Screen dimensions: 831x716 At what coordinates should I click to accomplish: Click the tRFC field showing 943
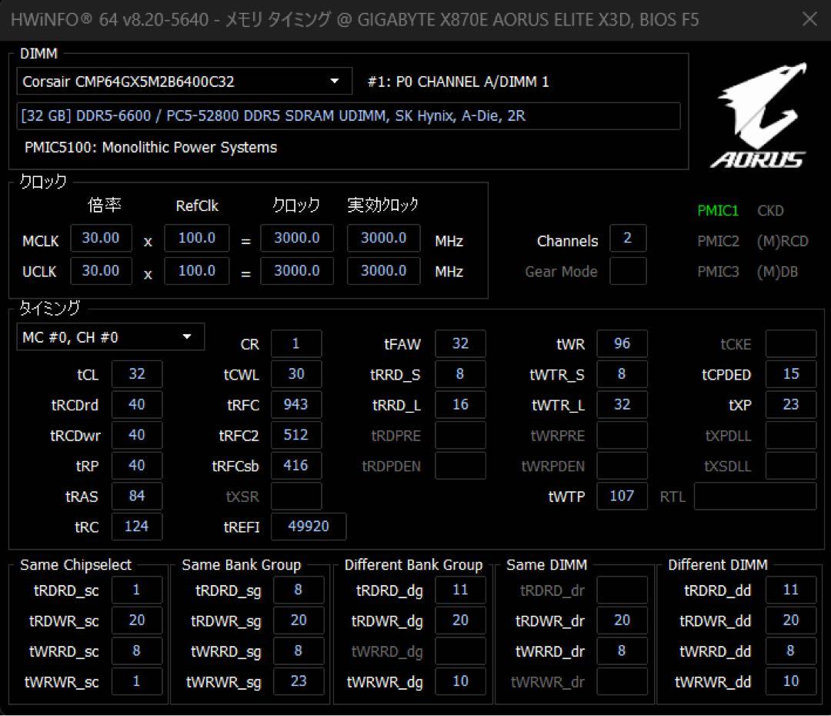(x=296, y=404)
